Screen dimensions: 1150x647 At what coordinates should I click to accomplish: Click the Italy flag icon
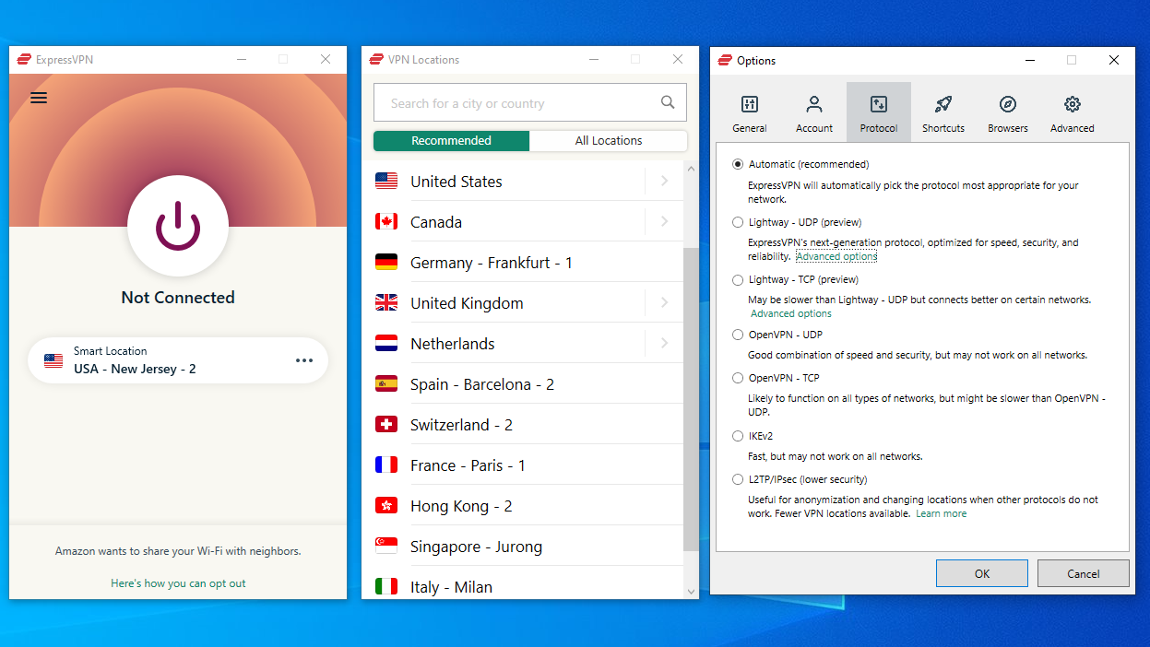point(386,586)
